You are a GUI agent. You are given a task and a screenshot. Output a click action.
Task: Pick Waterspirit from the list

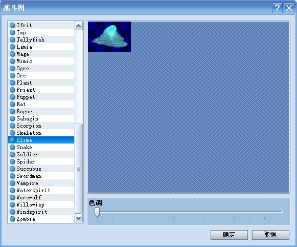[x=41, y=190]
